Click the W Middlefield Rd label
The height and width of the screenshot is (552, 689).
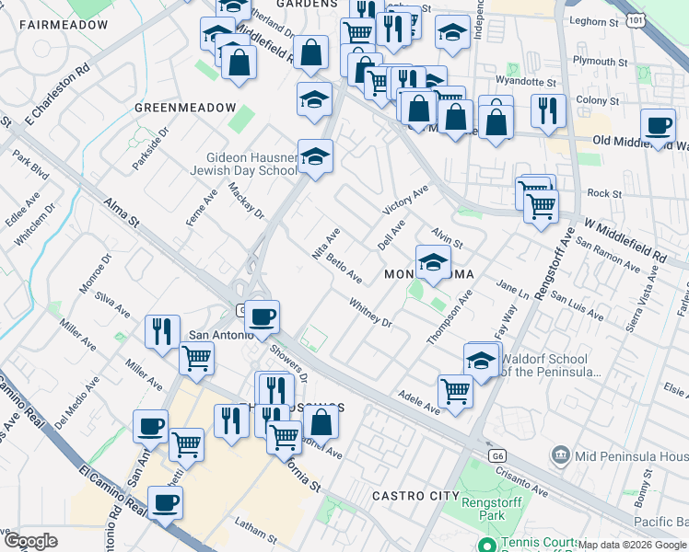(x=625, y=239)
